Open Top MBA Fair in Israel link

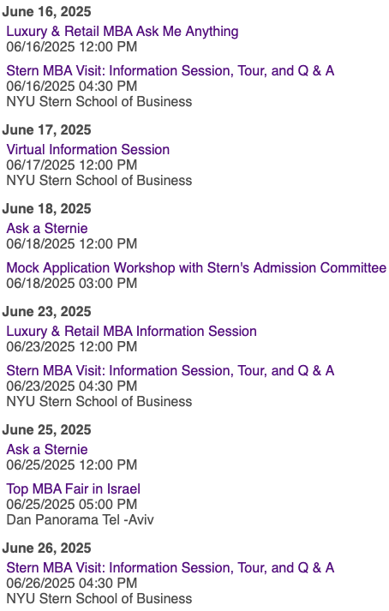[74, 488]
